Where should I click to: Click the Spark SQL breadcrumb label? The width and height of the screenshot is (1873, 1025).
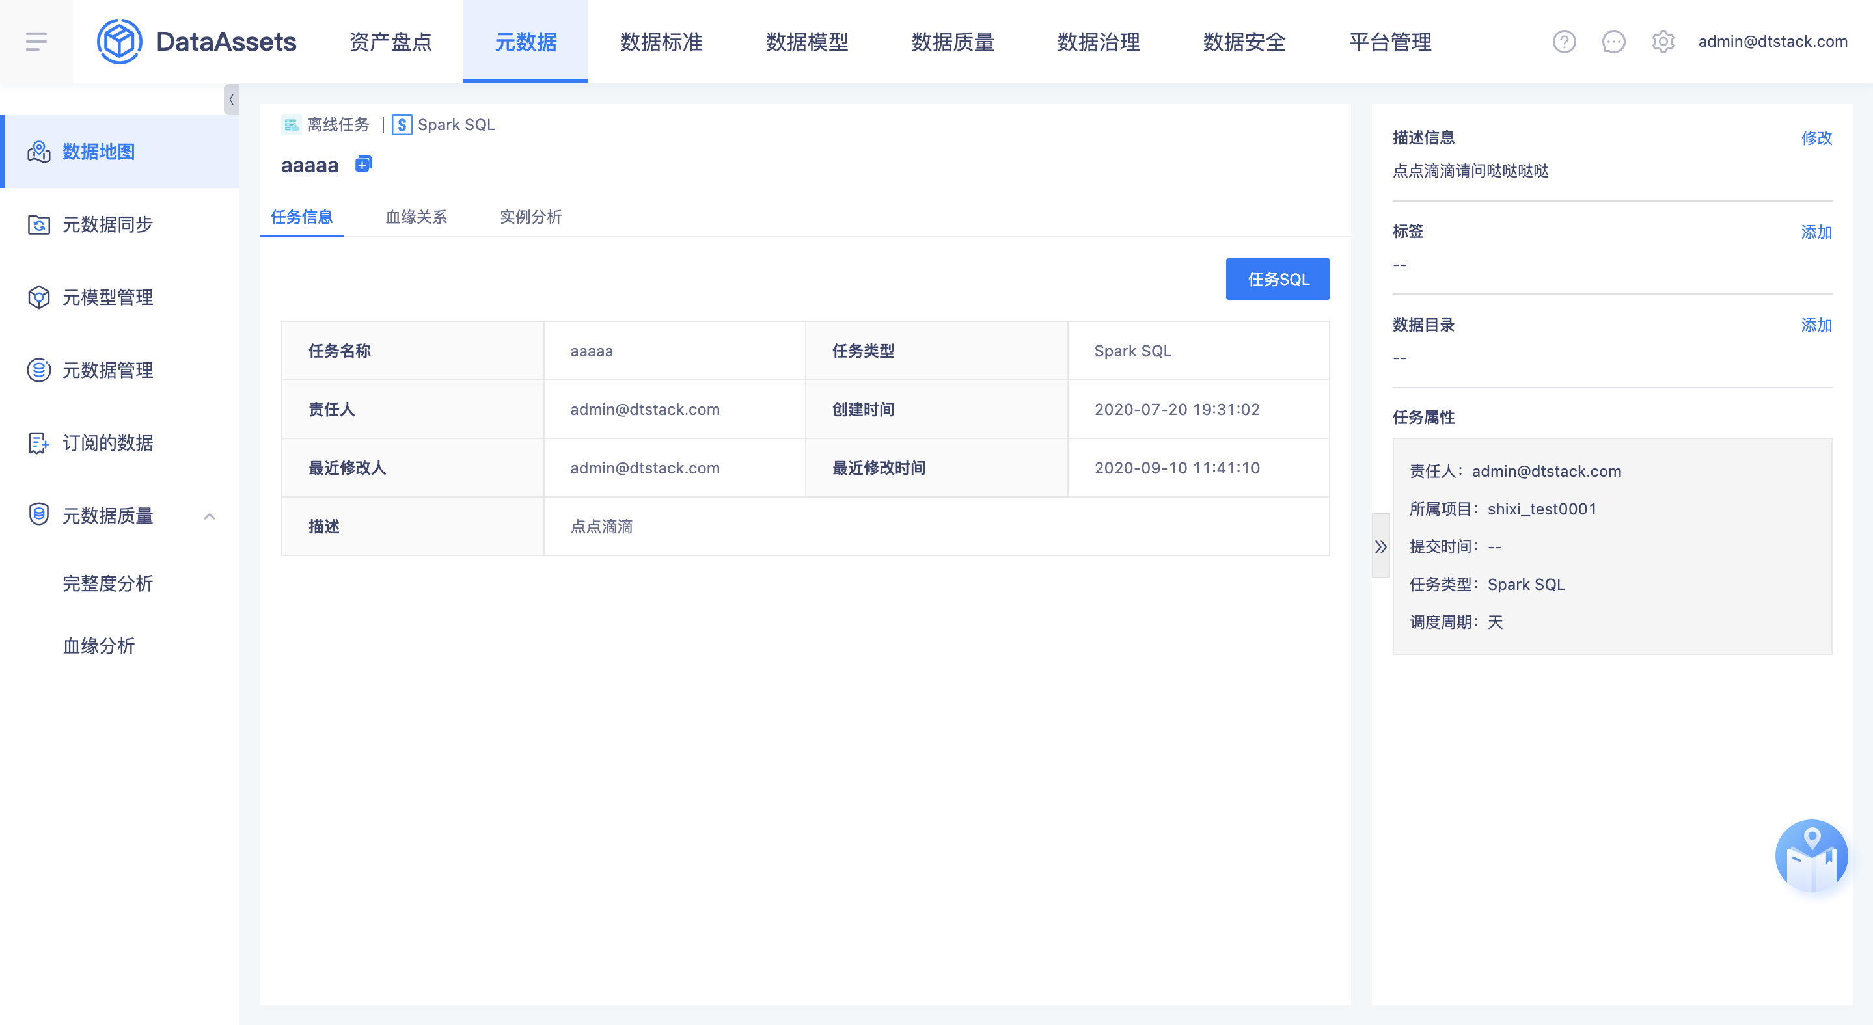456,125
